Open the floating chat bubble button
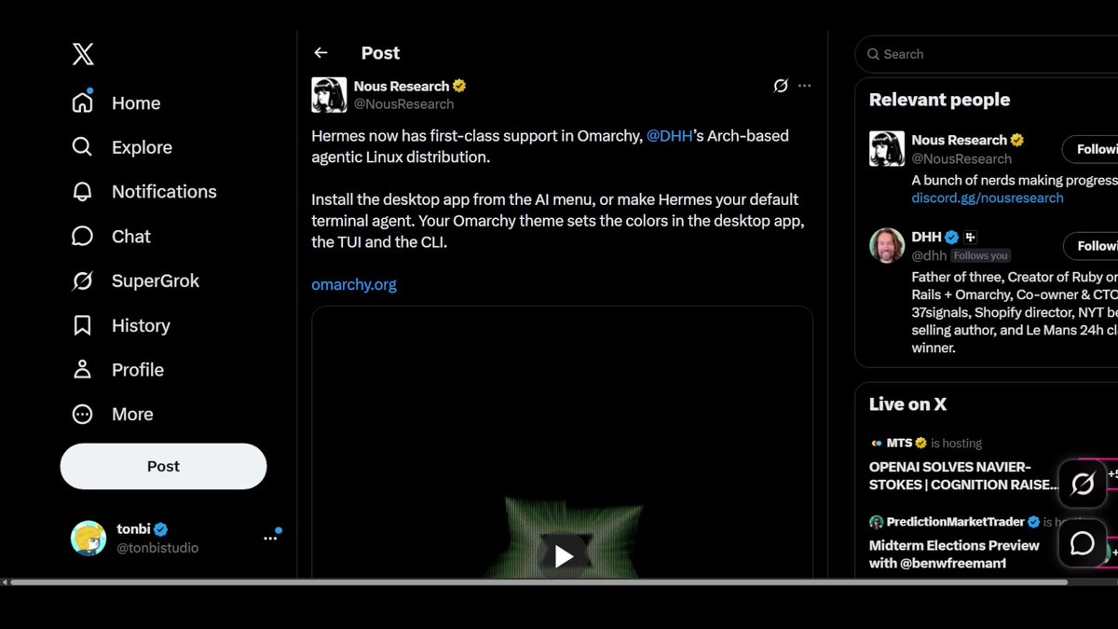Viewport: 1118px width, 629px height. 1083,543
